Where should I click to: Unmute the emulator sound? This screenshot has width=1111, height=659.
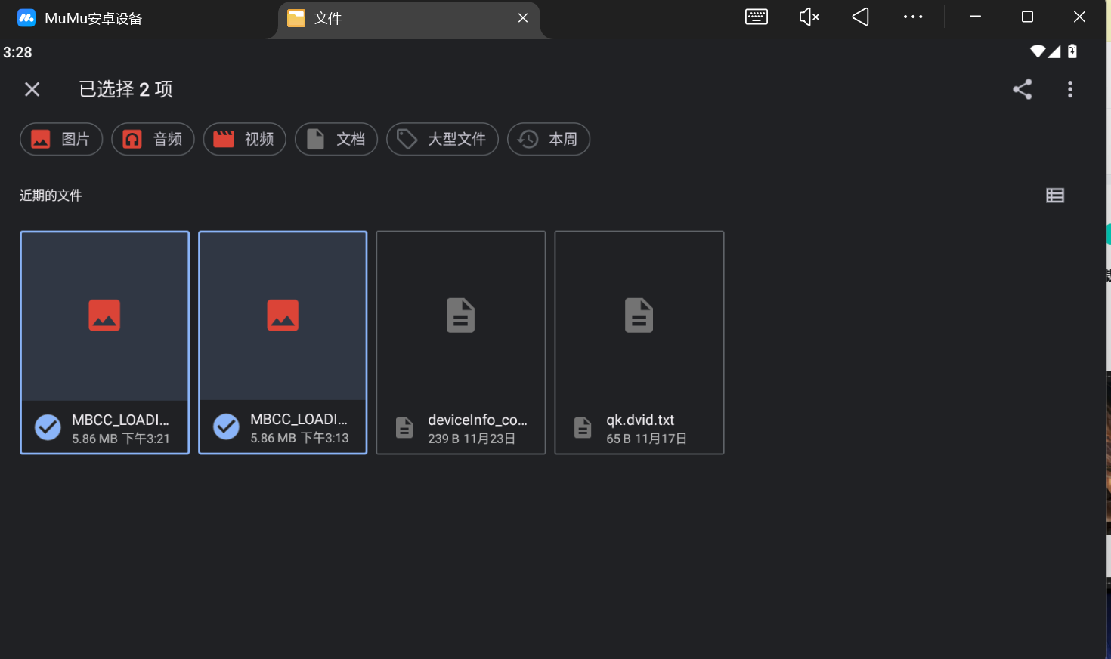[809, 17]
